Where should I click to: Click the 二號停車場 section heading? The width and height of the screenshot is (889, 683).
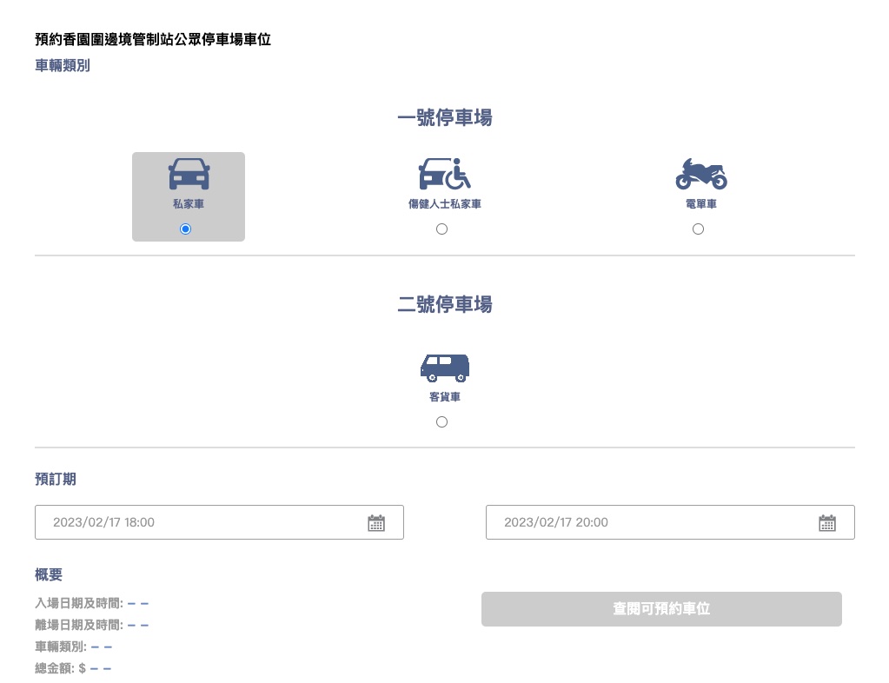coord(444,305)
